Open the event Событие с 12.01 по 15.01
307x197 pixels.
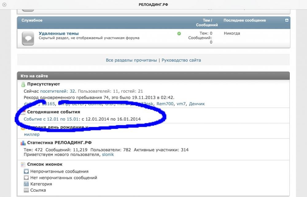52,119
